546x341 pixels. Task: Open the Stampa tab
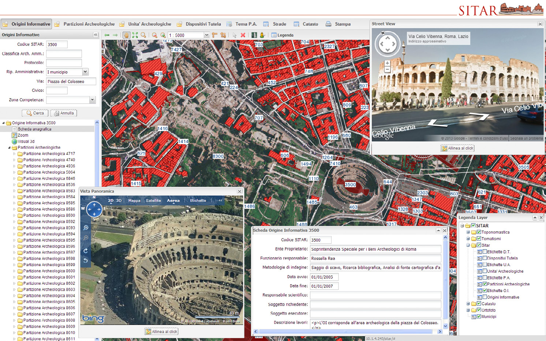pos(338,24)
